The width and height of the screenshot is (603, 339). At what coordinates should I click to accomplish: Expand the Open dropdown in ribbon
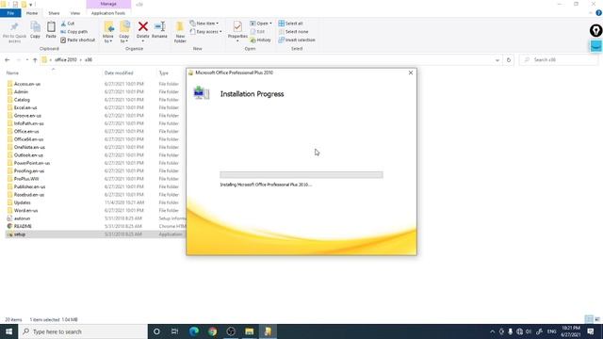(261, 24)
